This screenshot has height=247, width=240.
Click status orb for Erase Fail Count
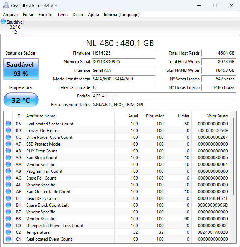[x=8, y=178]
